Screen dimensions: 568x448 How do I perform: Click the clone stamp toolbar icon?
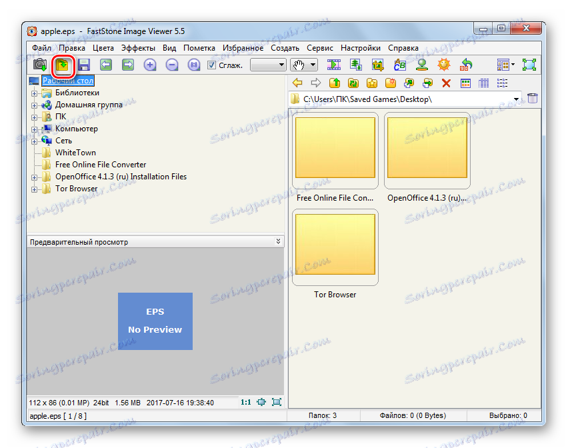click(421, 65)
